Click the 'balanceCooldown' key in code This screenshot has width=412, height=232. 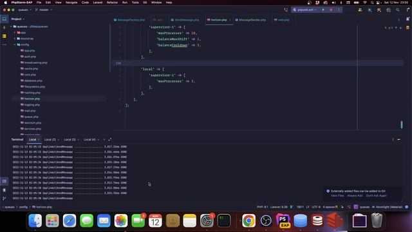(x=173, y=45)
